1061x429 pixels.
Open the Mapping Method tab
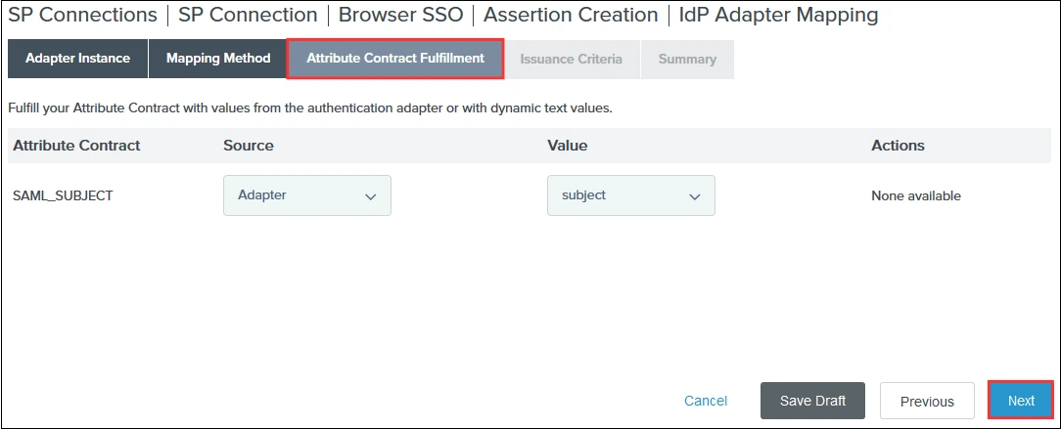pos(217,59)
